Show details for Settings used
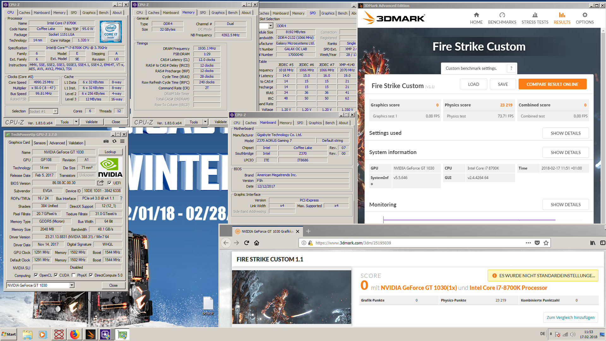This screenshot has width=606, height=341. pyautogui.click(x=566, y=133)
